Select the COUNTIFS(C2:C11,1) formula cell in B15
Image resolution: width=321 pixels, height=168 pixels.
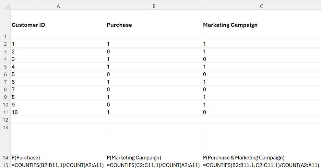point(154,165)
